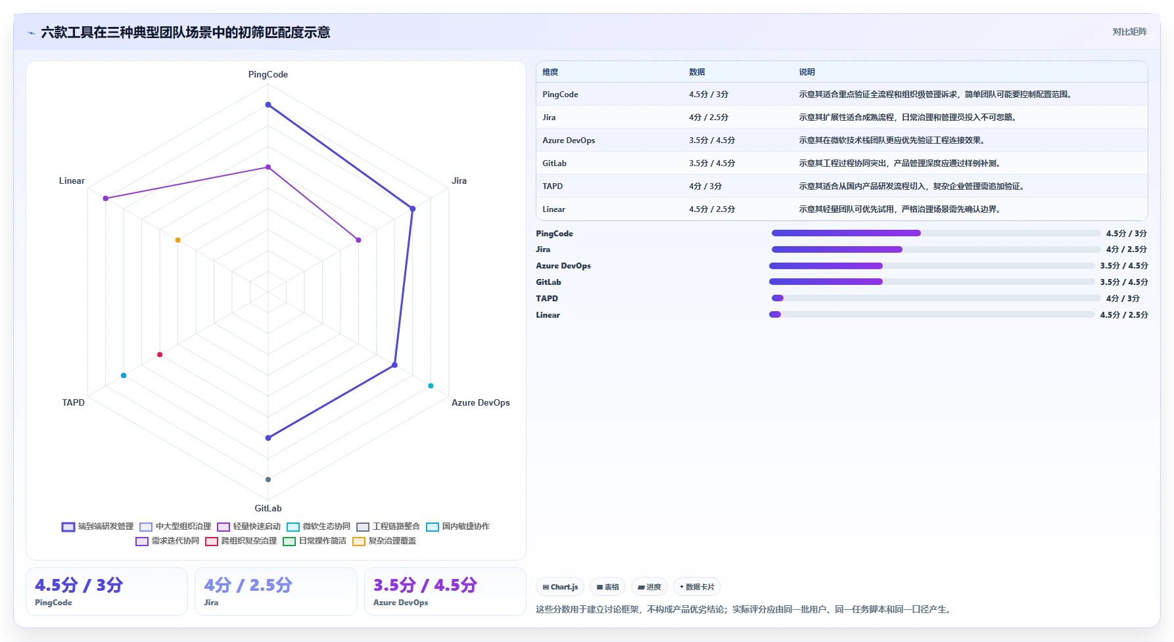
Task: Click the TAPD axis label on radar
Action: (73, 402)
